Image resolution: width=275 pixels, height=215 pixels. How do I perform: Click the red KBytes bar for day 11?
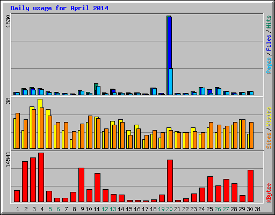tap(97, 188)
